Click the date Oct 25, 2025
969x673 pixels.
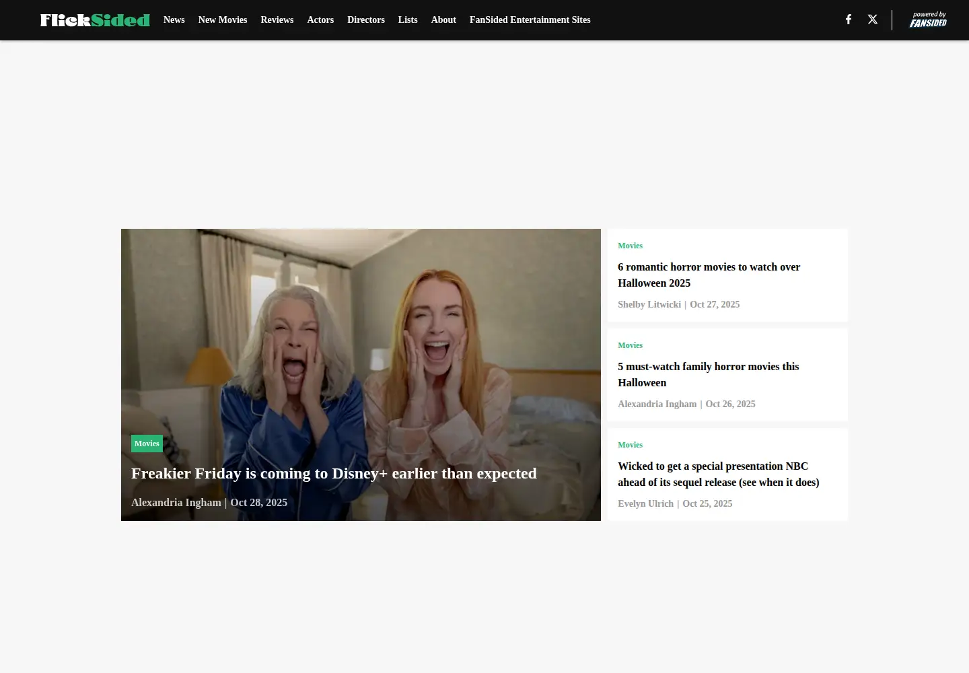tap(707, 504)
